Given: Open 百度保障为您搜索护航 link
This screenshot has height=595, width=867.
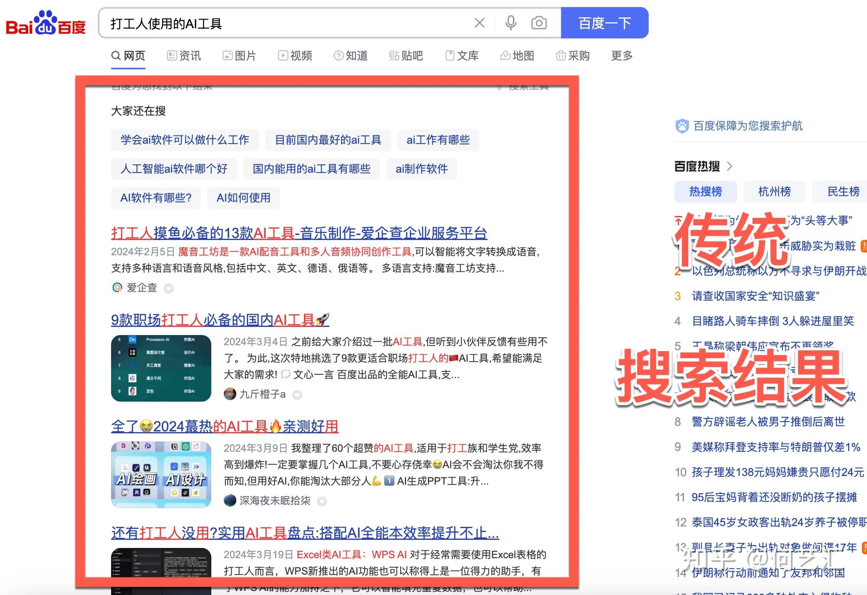Looking at the screenshot, I should point(748,126).
